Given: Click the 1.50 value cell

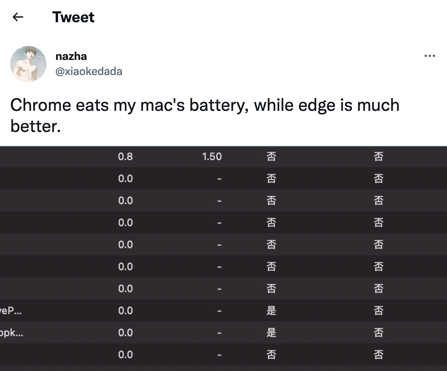Looking at the screenshot, I should click(212, 156).
